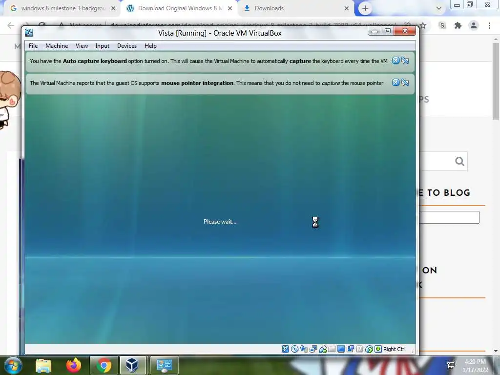
Task: Click the VirtualBox window title icon
Action: coord(29,33)
